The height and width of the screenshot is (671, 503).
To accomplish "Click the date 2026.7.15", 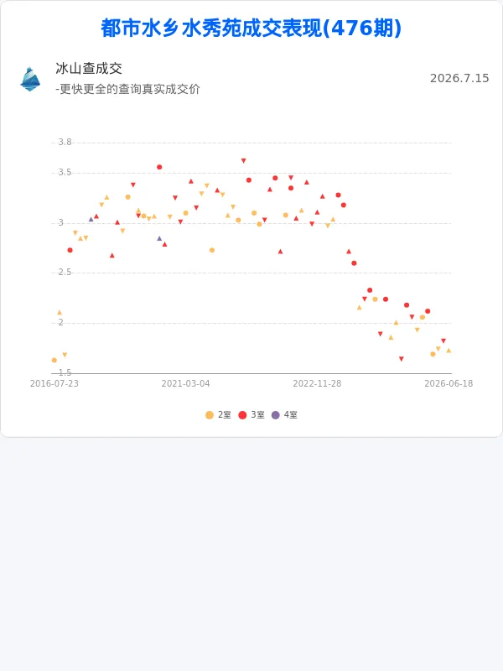I will 459,78.
